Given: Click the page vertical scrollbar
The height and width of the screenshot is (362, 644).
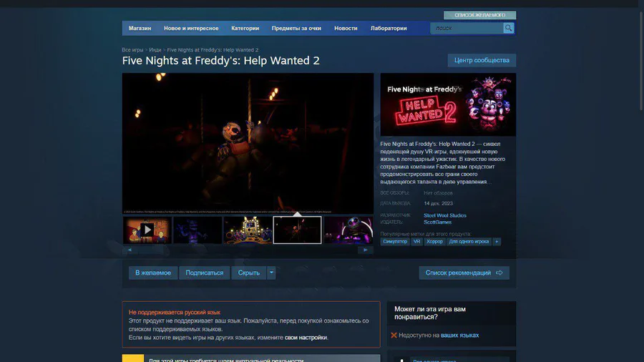Looking at the screenshot, I should click(641, 62).
